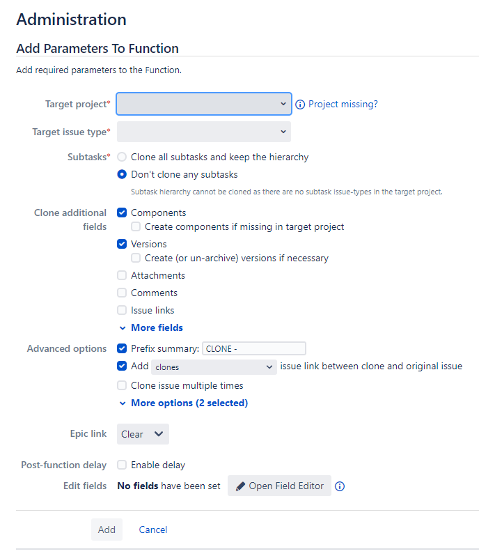Image resolution: width=479 pixels, height=556 pixels.
Task: Enable the Attachments checkbox
Action: 122,275
